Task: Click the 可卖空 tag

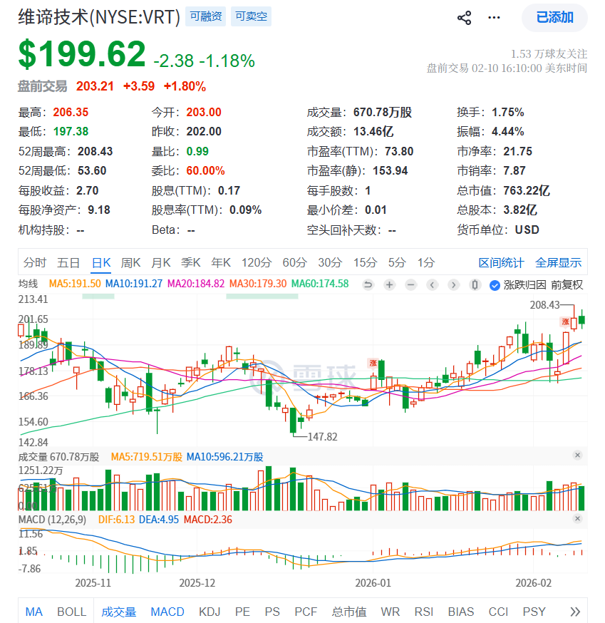Action: click(x=251, y=16)
